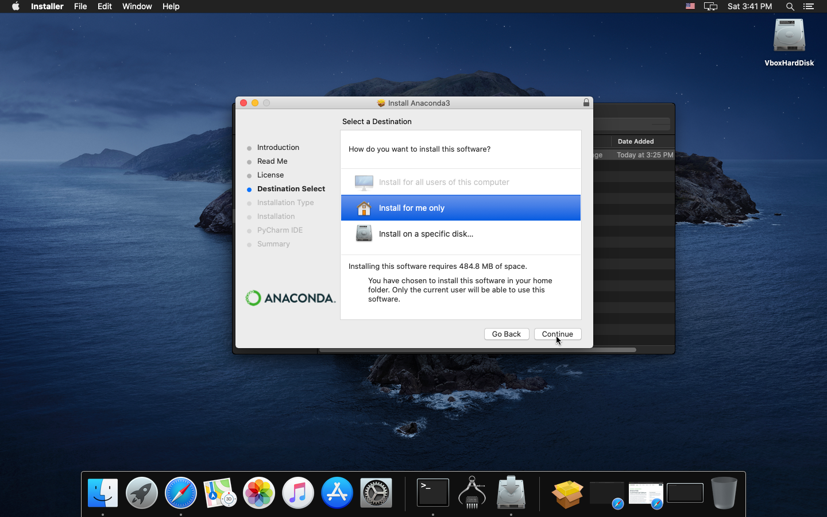Restore the minimized dark window beside Trash
The image size is (827, 517).
(685, 493)
